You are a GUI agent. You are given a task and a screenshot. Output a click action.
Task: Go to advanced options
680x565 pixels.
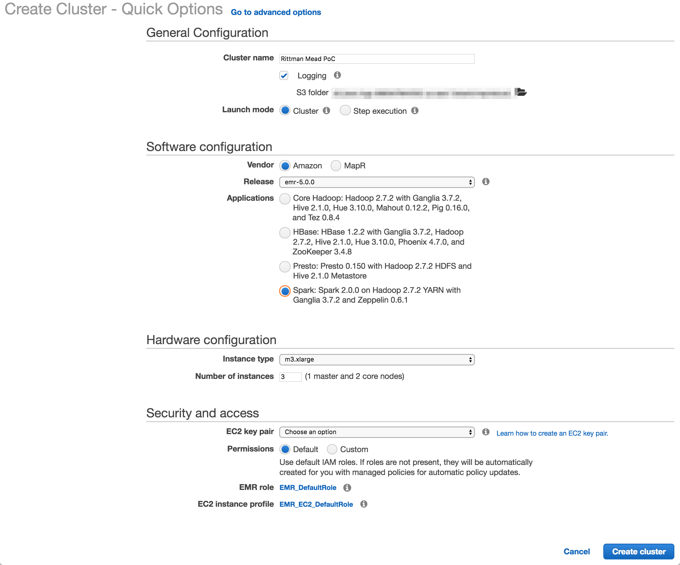276,12
